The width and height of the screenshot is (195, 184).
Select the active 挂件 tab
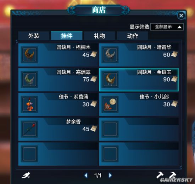67,36
